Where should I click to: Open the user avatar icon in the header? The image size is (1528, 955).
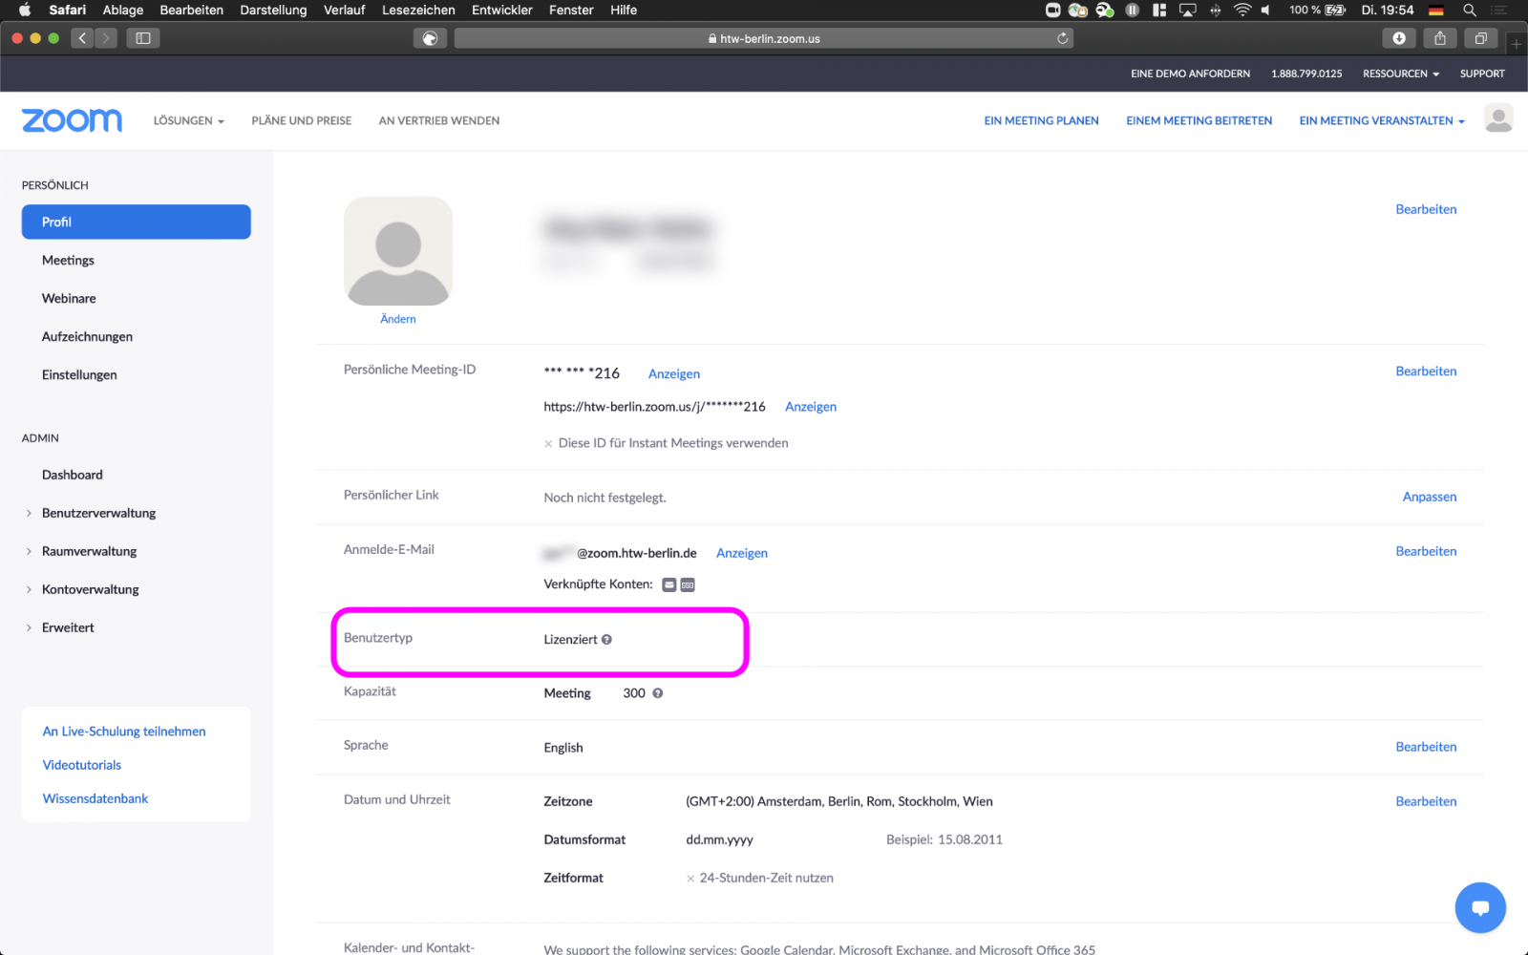[1498, 118]
